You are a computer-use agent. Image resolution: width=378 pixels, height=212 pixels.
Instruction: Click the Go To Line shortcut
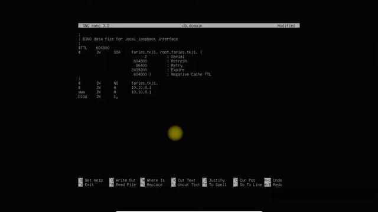[x=248, y=184]
